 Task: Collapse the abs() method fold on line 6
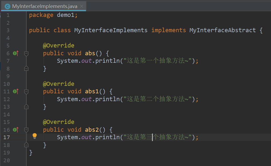click(26, 54)
